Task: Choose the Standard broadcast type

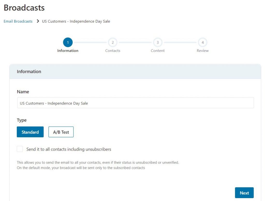Action: coord(30,132)
